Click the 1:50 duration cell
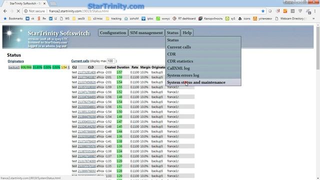The width and height of the screenshot is (320, 180). pyautogui.click(x=119, y=112)
